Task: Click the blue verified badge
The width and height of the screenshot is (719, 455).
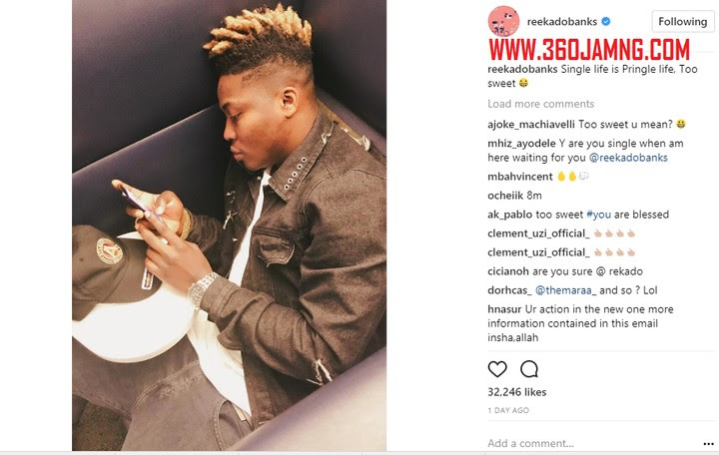Action: pyautogui.click(x=606, y=21)
